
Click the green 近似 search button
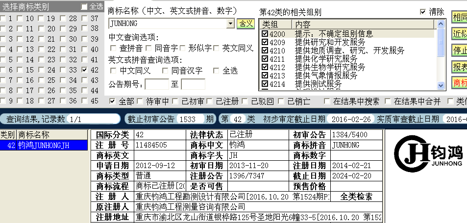[460, 34]
